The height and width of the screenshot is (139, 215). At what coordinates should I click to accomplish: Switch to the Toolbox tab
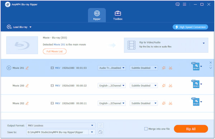[x=118, y=15]
